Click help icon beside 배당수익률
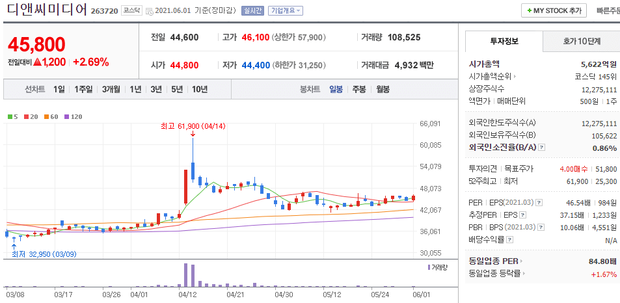Viewport: 620px width, 303px height. [510, 239]
